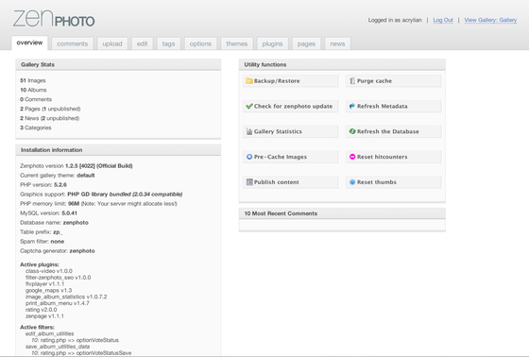This screenshot has width=529, height=357.
Task: Run Refresh the Database
Action: point(394,131)
